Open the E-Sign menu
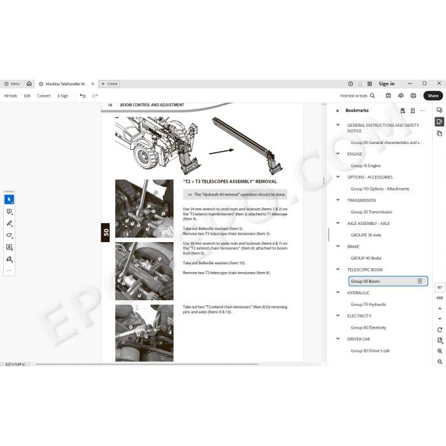 click(63, 96)
